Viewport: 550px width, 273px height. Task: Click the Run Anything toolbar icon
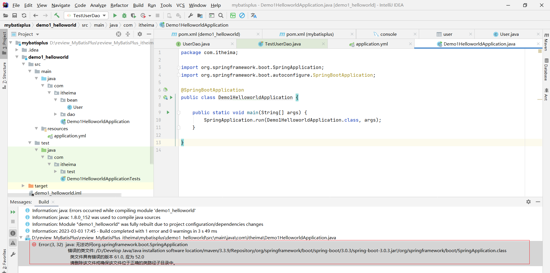click(x=212, y=15)
